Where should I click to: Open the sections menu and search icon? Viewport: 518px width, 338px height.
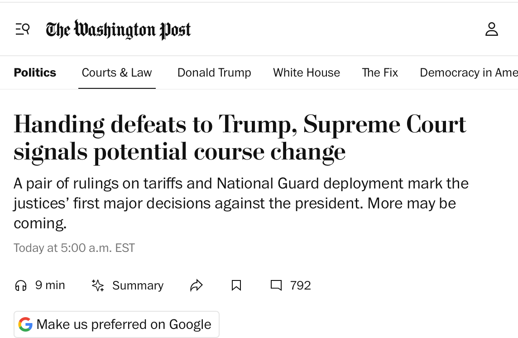point(22,29)
